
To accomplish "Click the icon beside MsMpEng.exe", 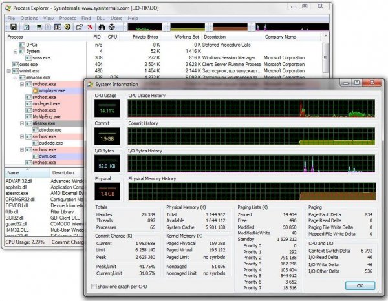I will click(x=28, y=117).
